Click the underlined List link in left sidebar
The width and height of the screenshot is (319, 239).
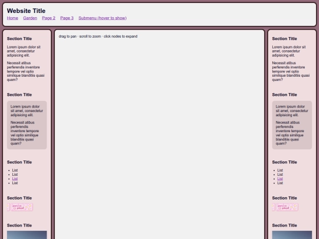click(15, 179)
